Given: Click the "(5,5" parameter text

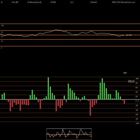Looking at the screenshot, I should (72, 2).
